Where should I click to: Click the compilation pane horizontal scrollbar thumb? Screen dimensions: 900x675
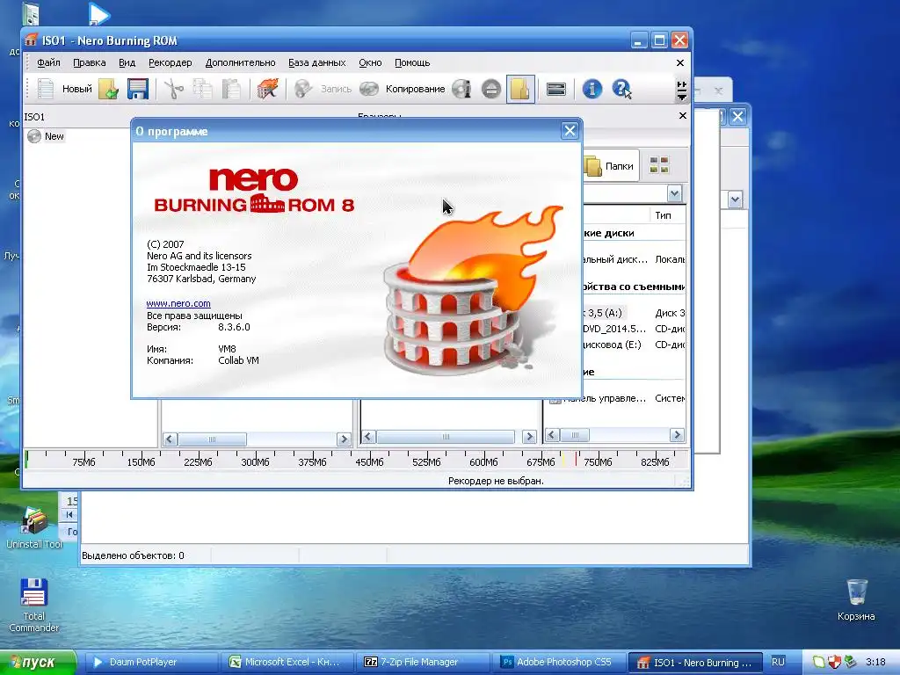pos(213,439)
